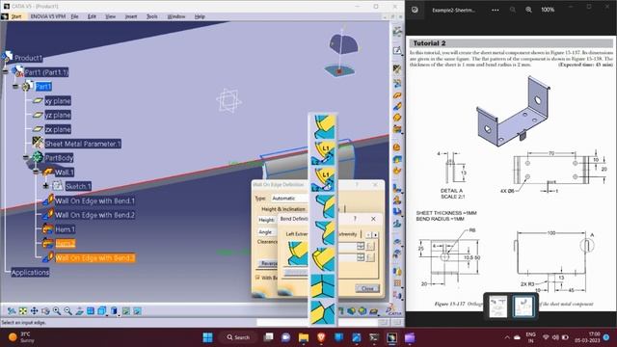The width and height of the screenshot is (617, 347).
Task: Click the zoom in magnifier in PDF viewer
Action: click(x=528, y=10)
